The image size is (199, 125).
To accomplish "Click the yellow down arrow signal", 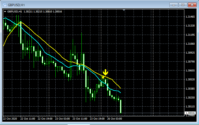I will coord(105,72).
